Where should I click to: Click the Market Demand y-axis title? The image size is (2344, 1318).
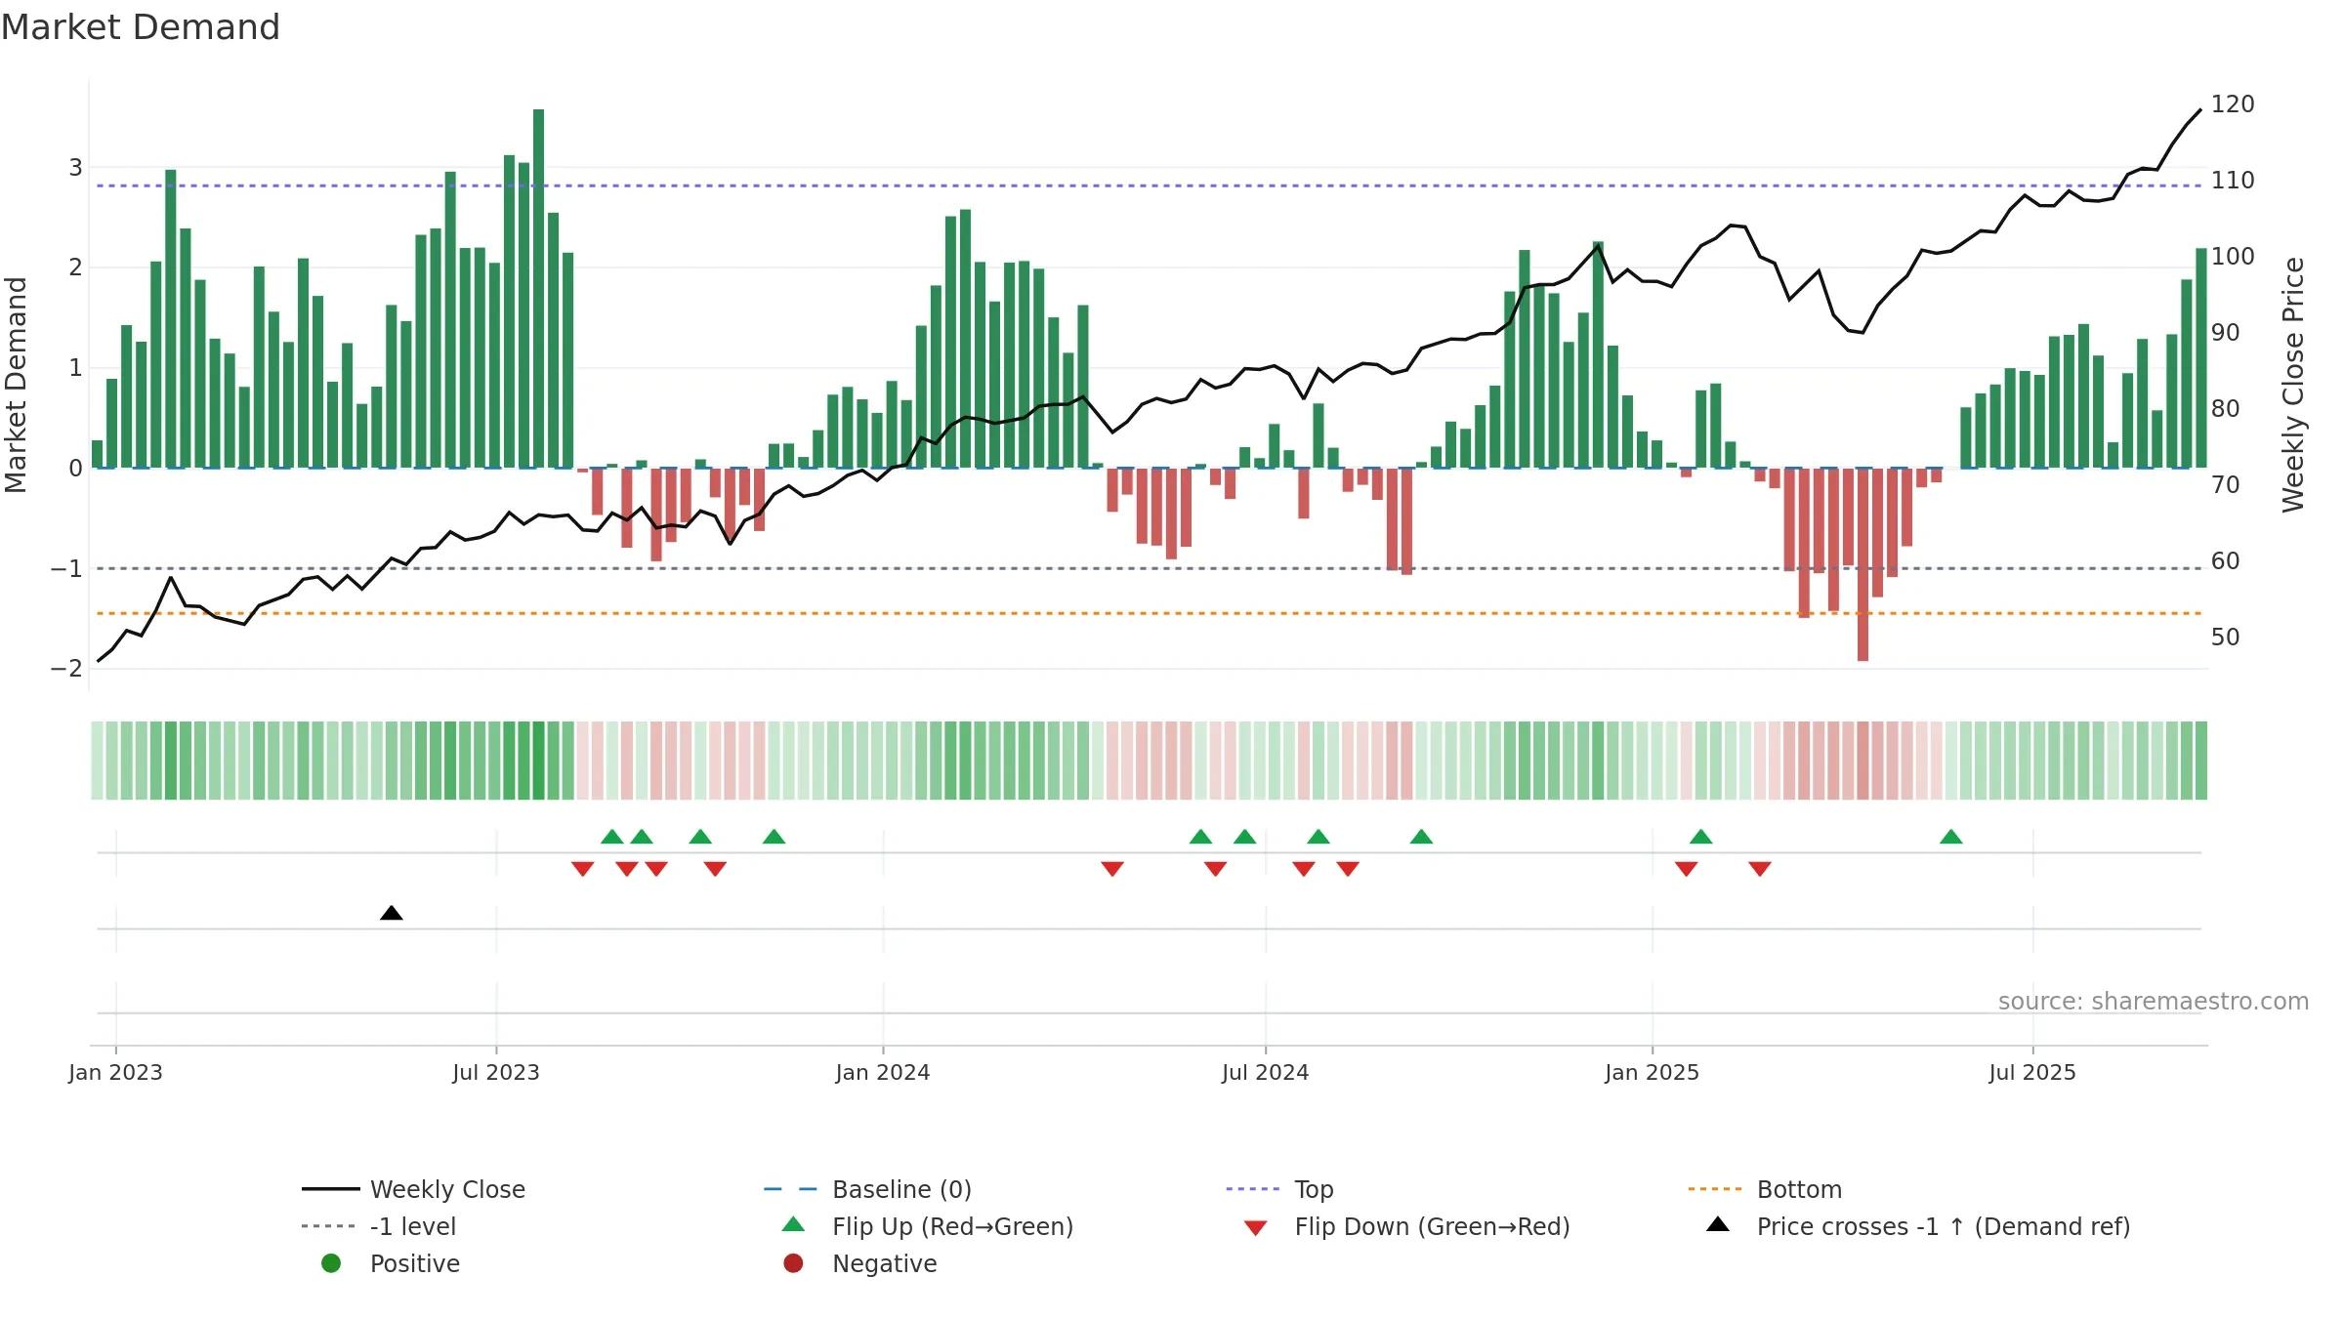(16, 385)
